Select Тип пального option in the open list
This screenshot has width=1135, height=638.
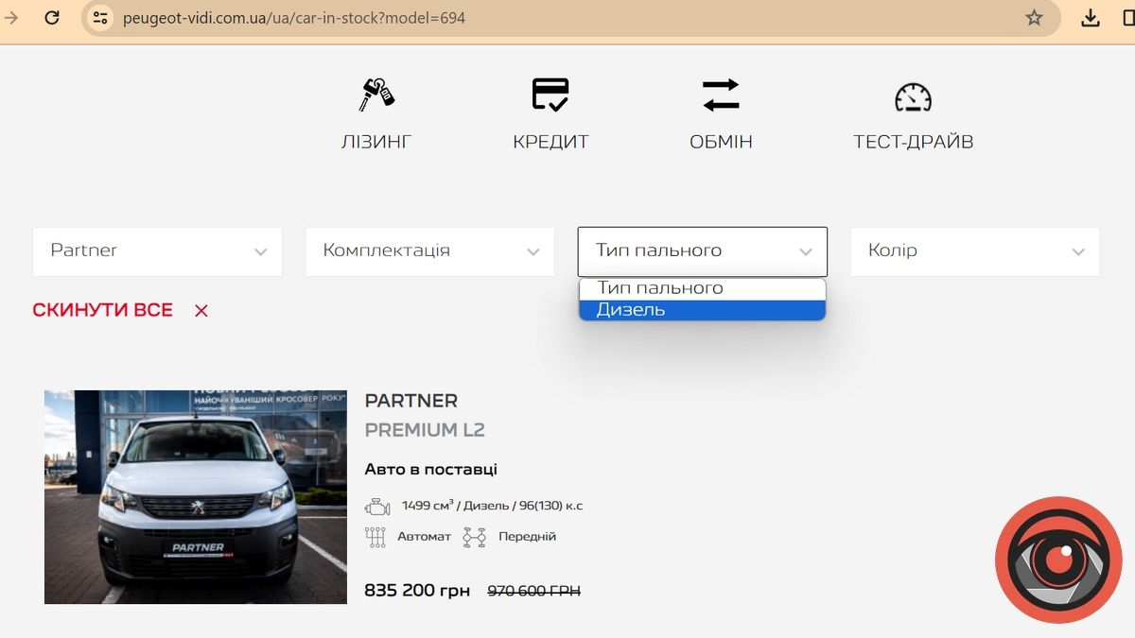point(702,287)
